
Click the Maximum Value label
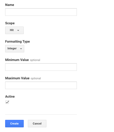(17, 78)
